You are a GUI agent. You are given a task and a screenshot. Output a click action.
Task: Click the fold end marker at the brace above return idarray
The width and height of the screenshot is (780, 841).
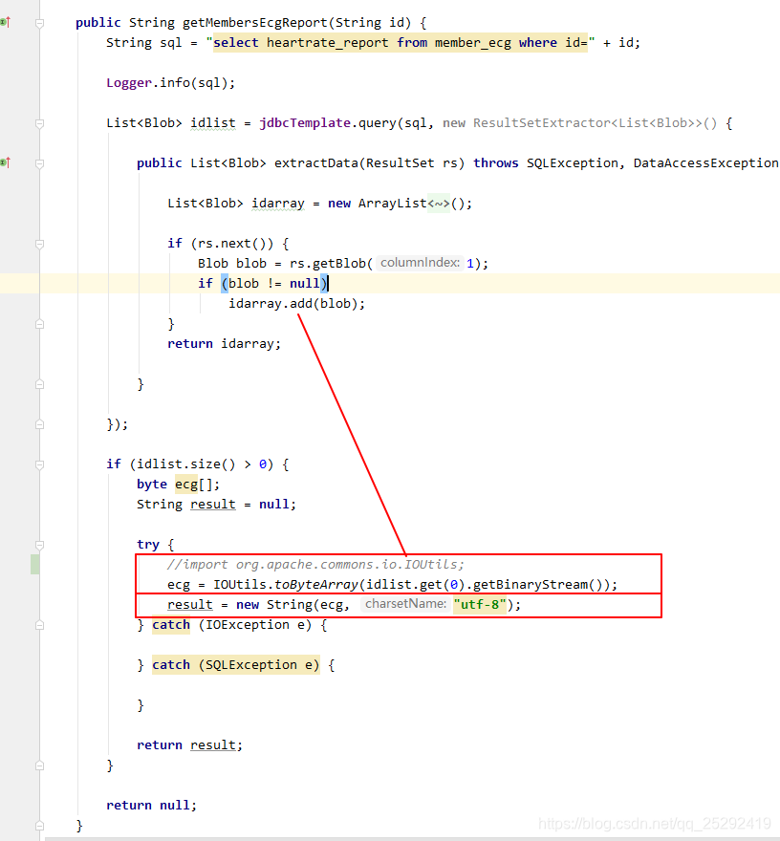tap(39, 324)
